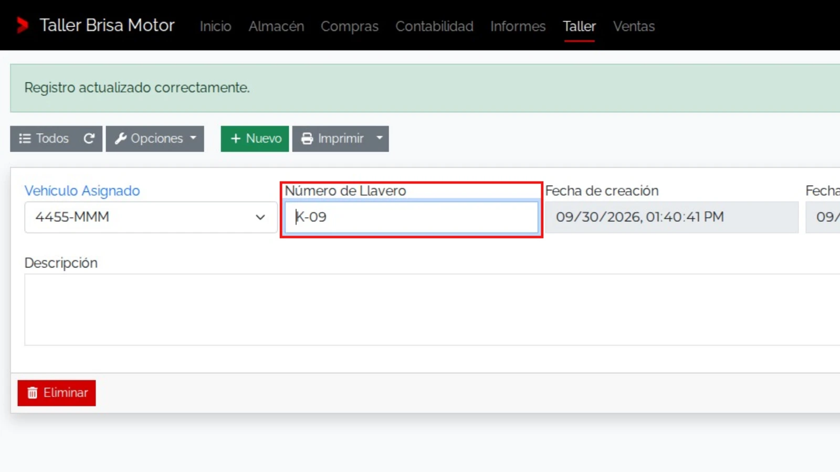Expand the Imprimir dropdown arrow

click(x=380, y=138)
